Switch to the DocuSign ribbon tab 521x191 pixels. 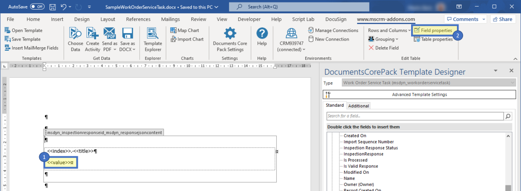click(x=336, y=19)
